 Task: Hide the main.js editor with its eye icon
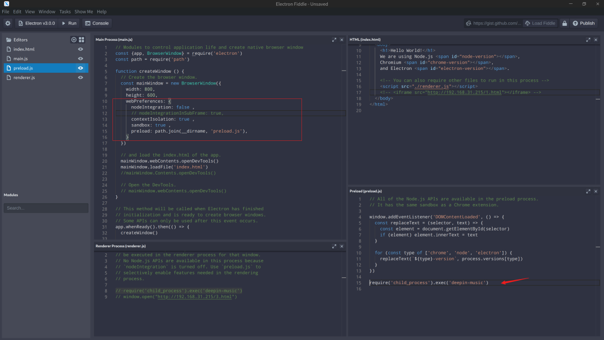point(81,59)
